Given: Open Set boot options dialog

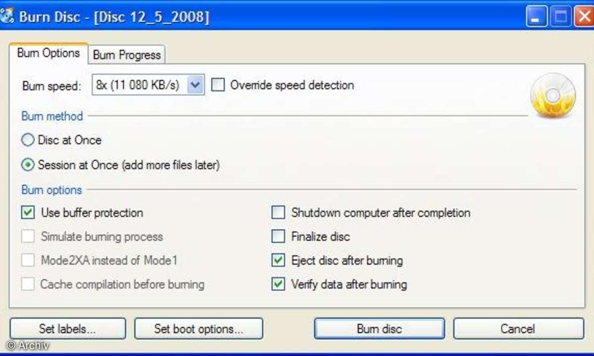Looking at the screenshot, I should coord(198,329).
